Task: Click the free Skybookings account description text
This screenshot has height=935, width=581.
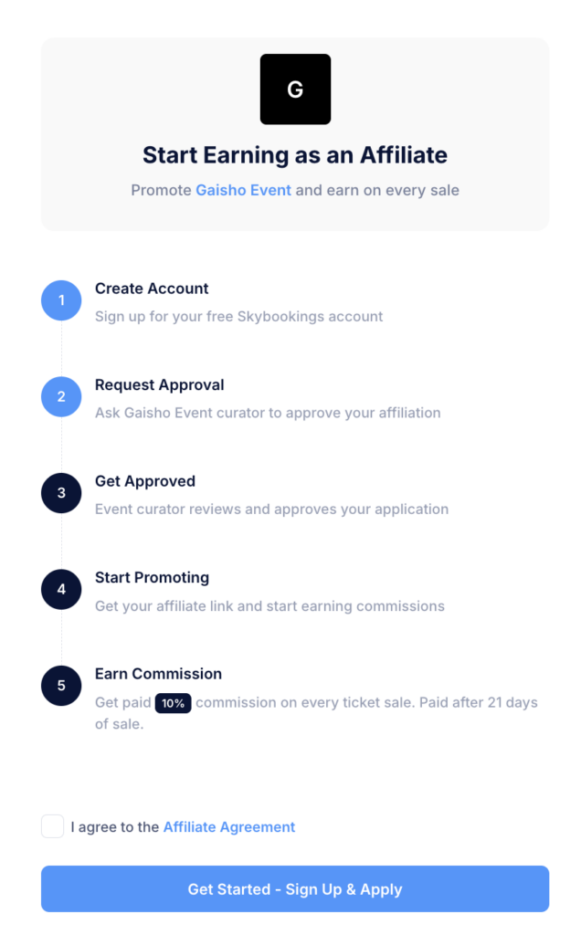Action: pyautogui.click(x=238, y=317)
